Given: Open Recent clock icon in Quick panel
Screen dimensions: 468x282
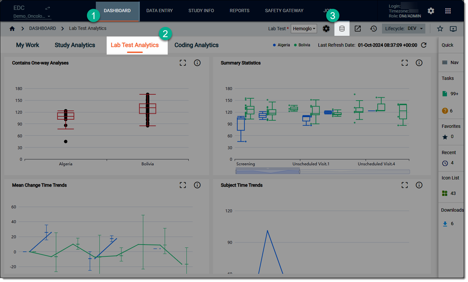Looking at the screenshot, I should point(445,163).
